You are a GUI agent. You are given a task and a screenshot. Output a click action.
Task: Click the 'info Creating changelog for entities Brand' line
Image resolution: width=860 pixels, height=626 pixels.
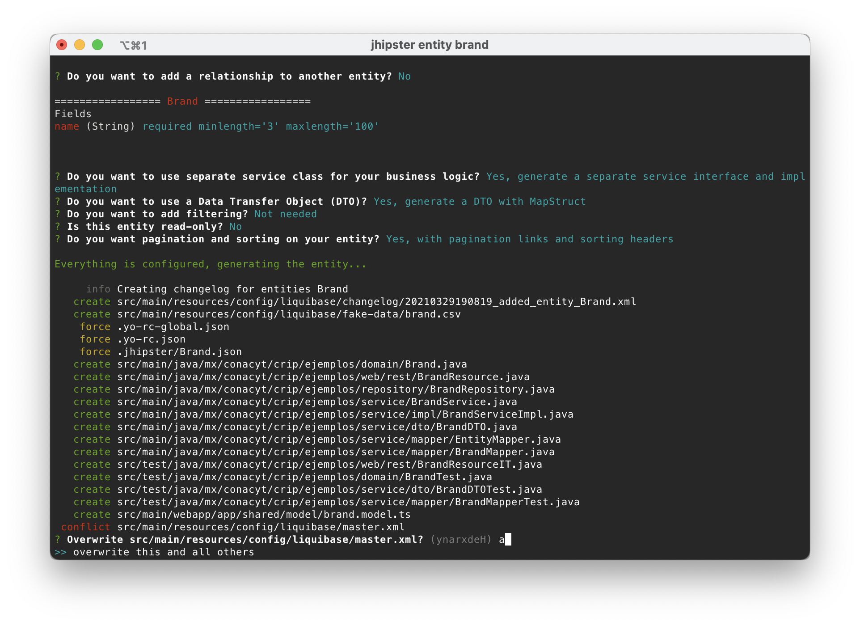(x=217, y=289)
